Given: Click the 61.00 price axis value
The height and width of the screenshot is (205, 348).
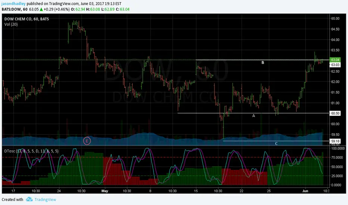Looking at the screenshot, I should pyautogui.click(x=335, y=103).
